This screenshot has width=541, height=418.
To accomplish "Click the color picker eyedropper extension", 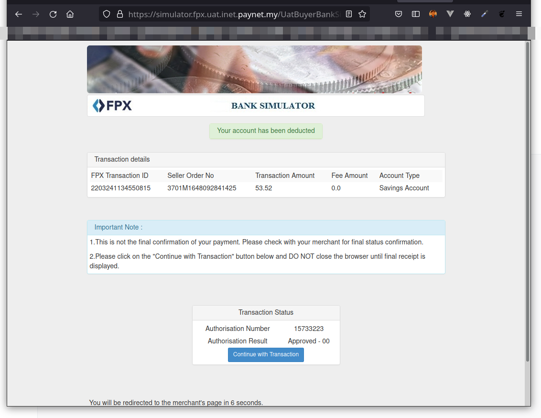I will tap(485, 14).
